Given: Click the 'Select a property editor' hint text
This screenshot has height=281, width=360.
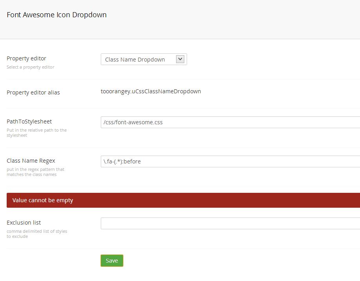Looking at the screenshot, I should click(31, 67).
